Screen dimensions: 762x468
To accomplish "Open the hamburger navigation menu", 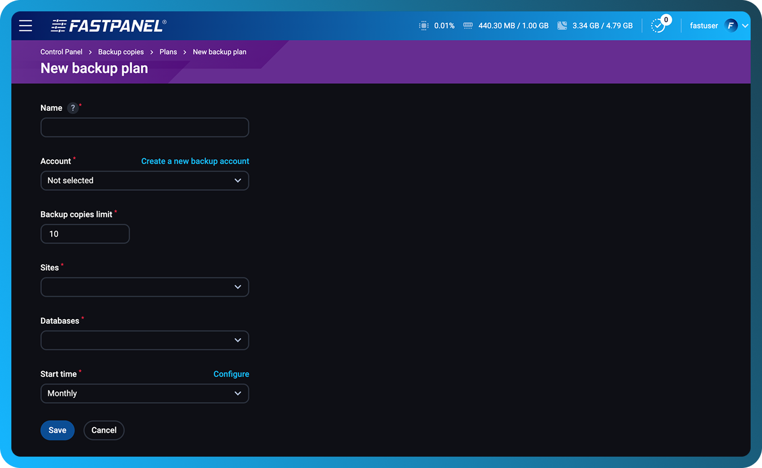I will (25, 26).
